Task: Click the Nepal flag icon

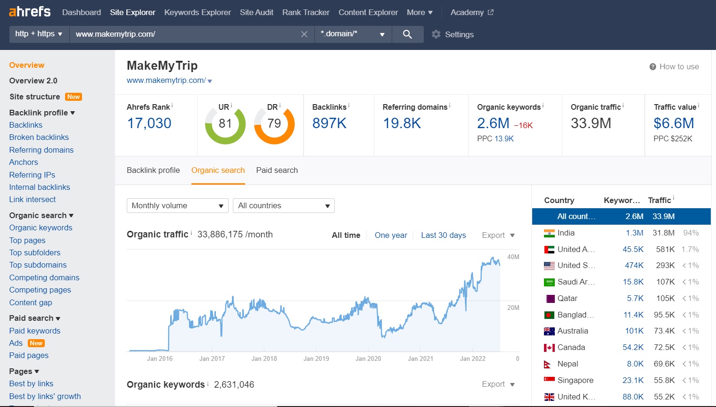Action: (548, 364)
